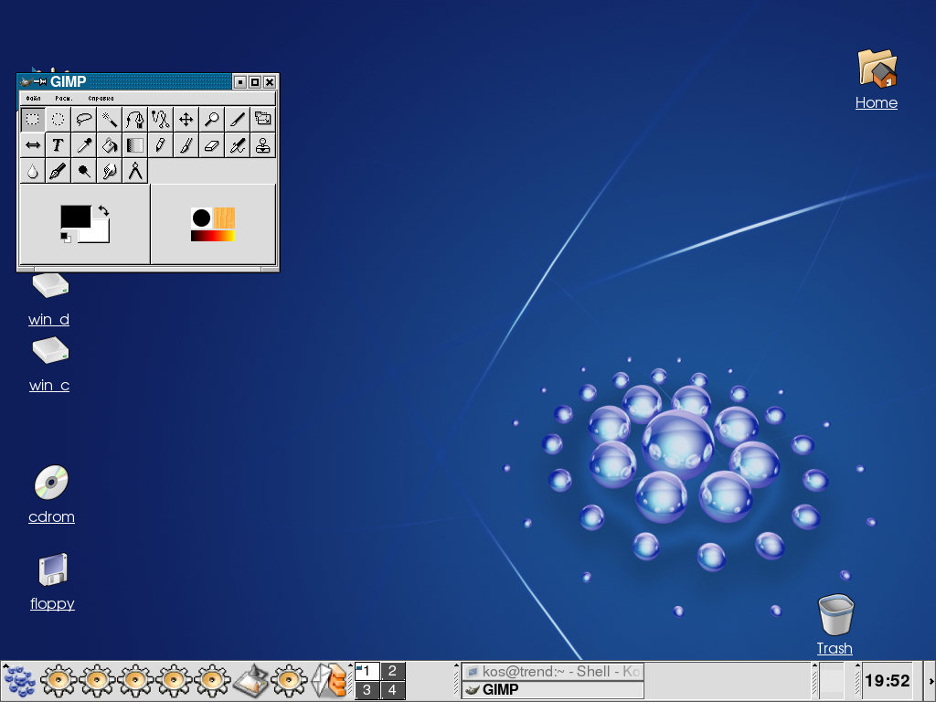Open the KDE start menu icon
Image resolution: width=936 pixels, height=702 pixels.
(x=19, y=681)
